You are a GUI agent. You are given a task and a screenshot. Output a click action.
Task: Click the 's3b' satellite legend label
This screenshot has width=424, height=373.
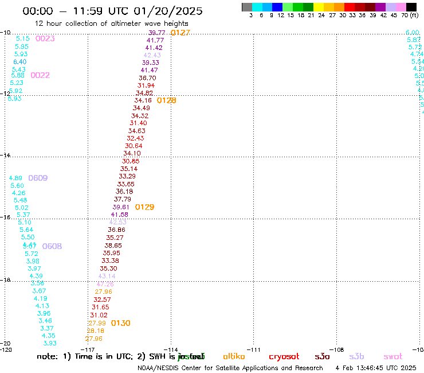pos(356,356)
